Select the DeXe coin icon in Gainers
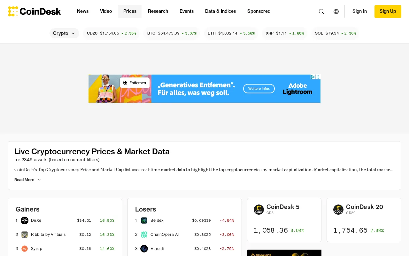The width and height of the screenshot is (409, 256). coord(25,220)
